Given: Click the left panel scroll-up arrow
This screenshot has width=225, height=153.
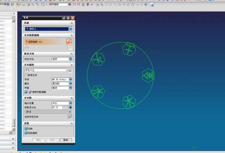Looking at the screenshot, I should point(13,21).
